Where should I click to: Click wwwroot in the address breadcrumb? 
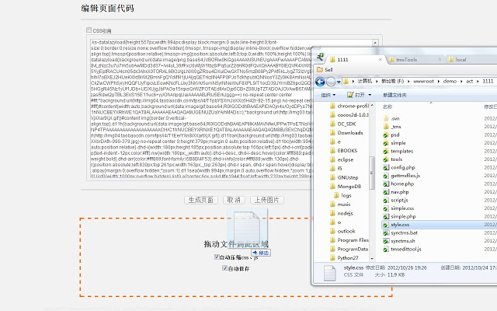point(423,81)
